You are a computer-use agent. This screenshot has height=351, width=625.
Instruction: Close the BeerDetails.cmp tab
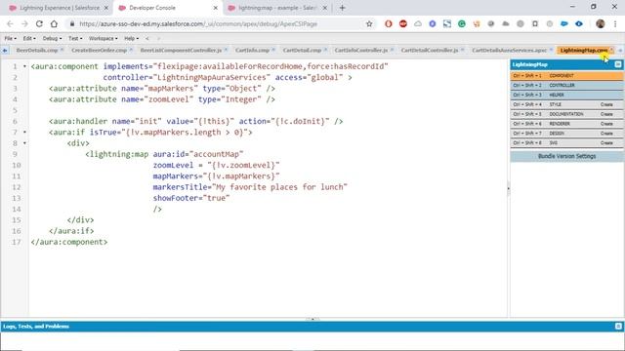62,50
